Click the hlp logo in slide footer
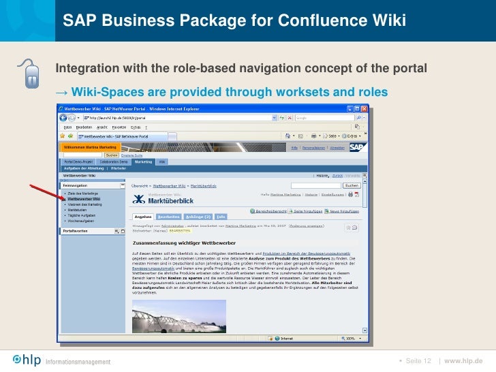This screenshot has width=496, height=372. coord(27,360)
